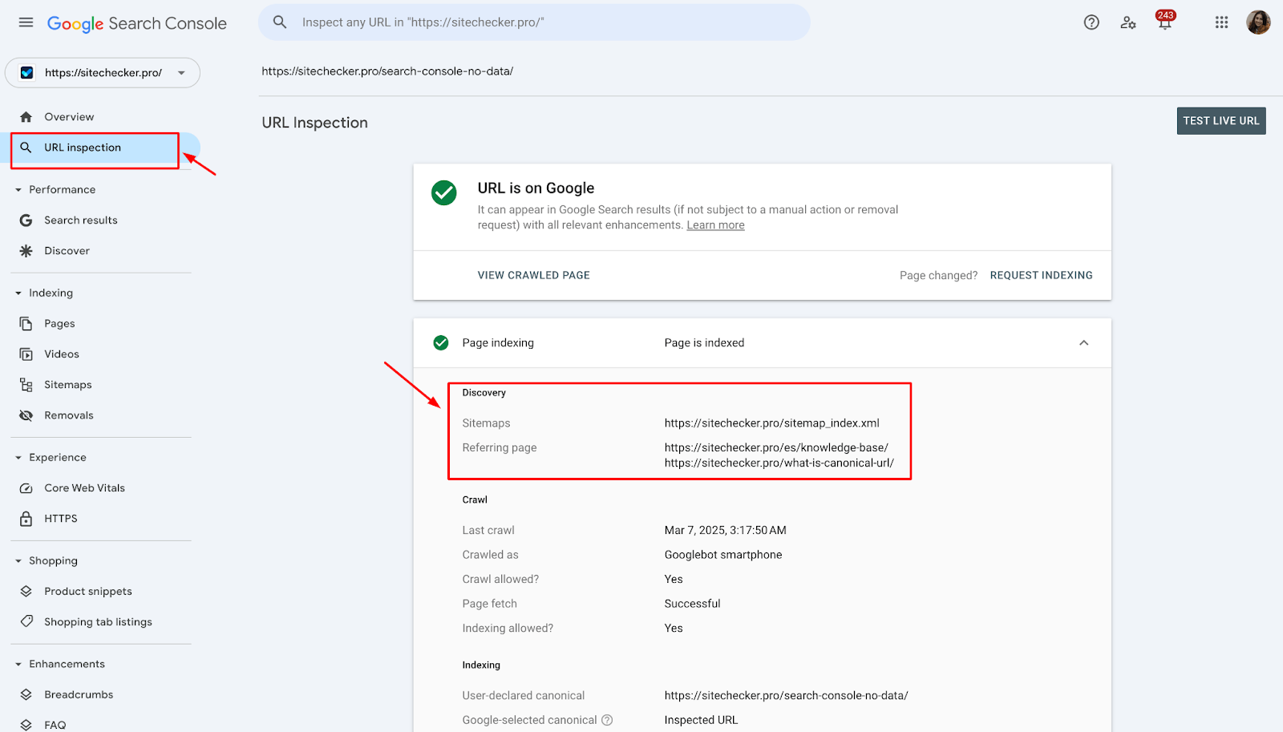Click the HTTPS lock icon in sidebar
Viewport: 1283px width, 732px height.
pyautogui.click(x=26, y=518)
